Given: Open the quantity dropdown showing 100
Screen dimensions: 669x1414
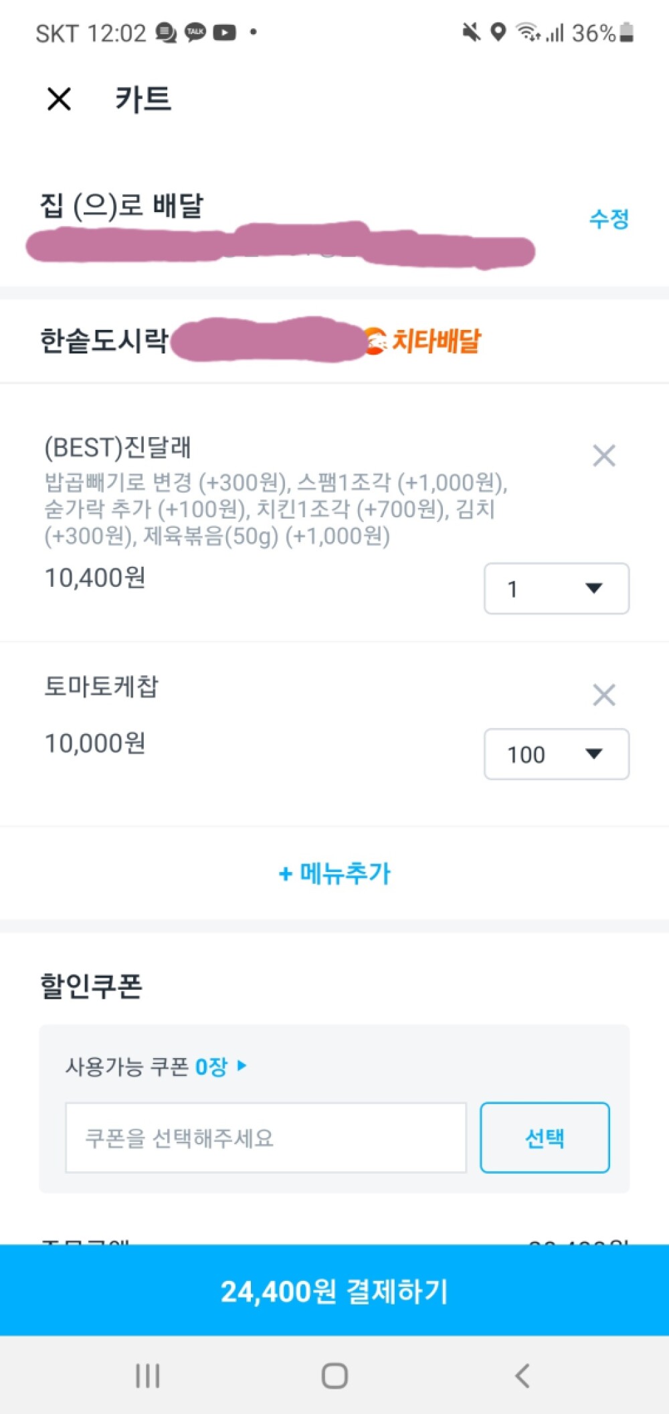Looking at the screenshot, I should click(x=556, y=754).
